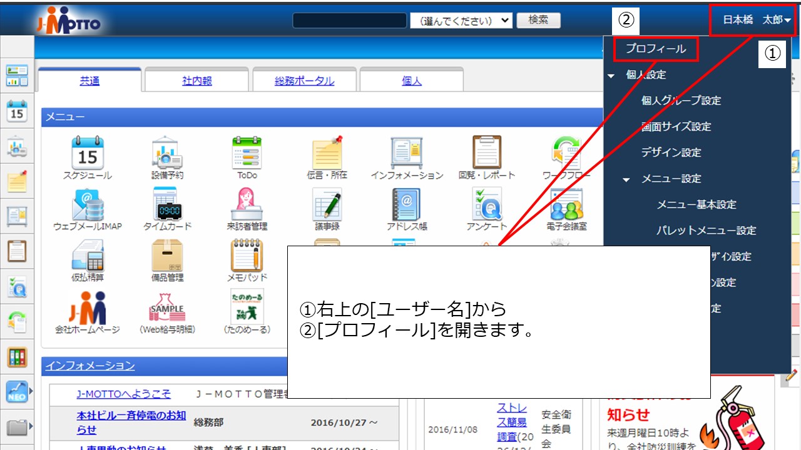Screen dimensions: 801x450
Task: Click the 安全衛生委員会 text
Action: coord(556,429)
